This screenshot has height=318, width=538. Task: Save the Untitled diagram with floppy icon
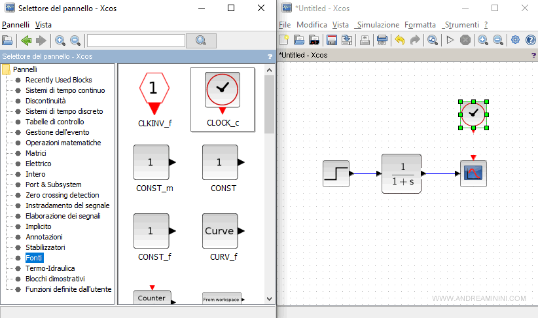[331, 40]
